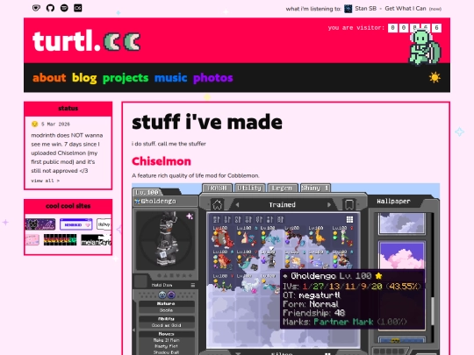Click the black square icon beside Spotify
The width and height of the screenshot is (474, 355).
[x=78, y=8]
